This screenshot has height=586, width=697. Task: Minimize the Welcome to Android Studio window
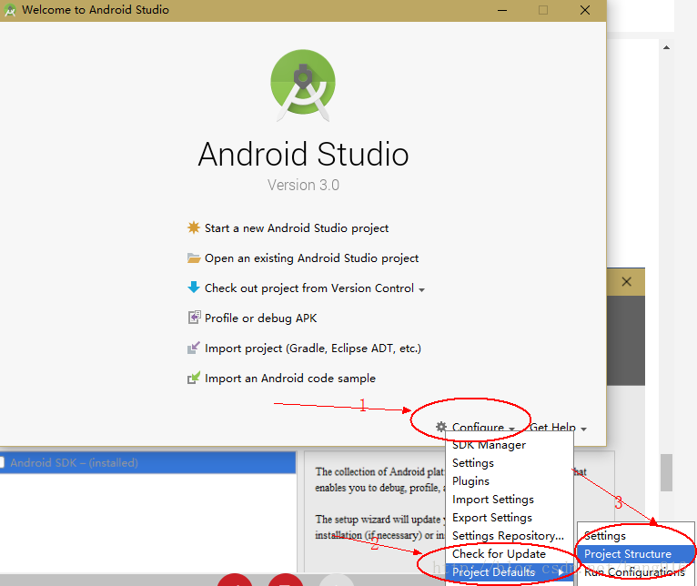tap(502, 10)
